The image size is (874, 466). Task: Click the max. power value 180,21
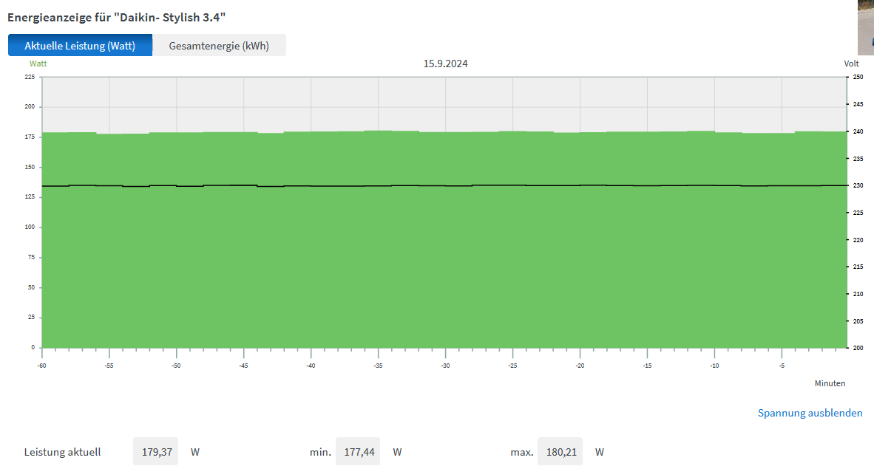point(560,451)
